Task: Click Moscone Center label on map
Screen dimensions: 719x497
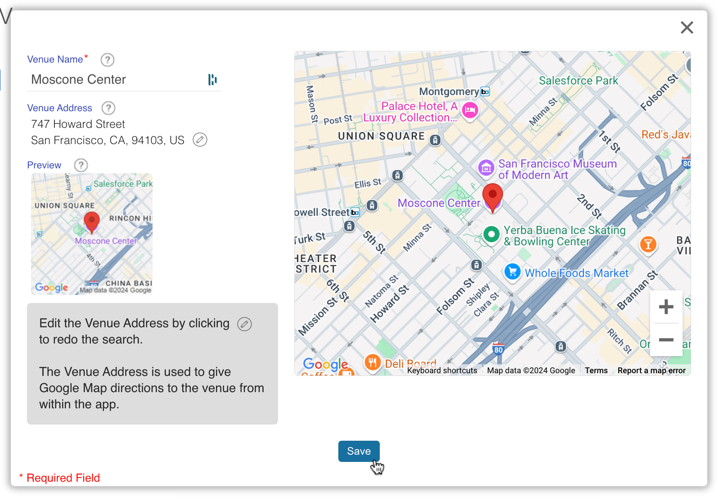Action: [x=439, y=203]
